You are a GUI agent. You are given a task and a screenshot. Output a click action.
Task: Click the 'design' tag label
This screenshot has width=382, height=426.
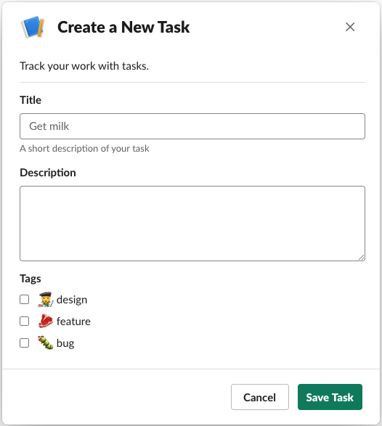click(72, 300)
